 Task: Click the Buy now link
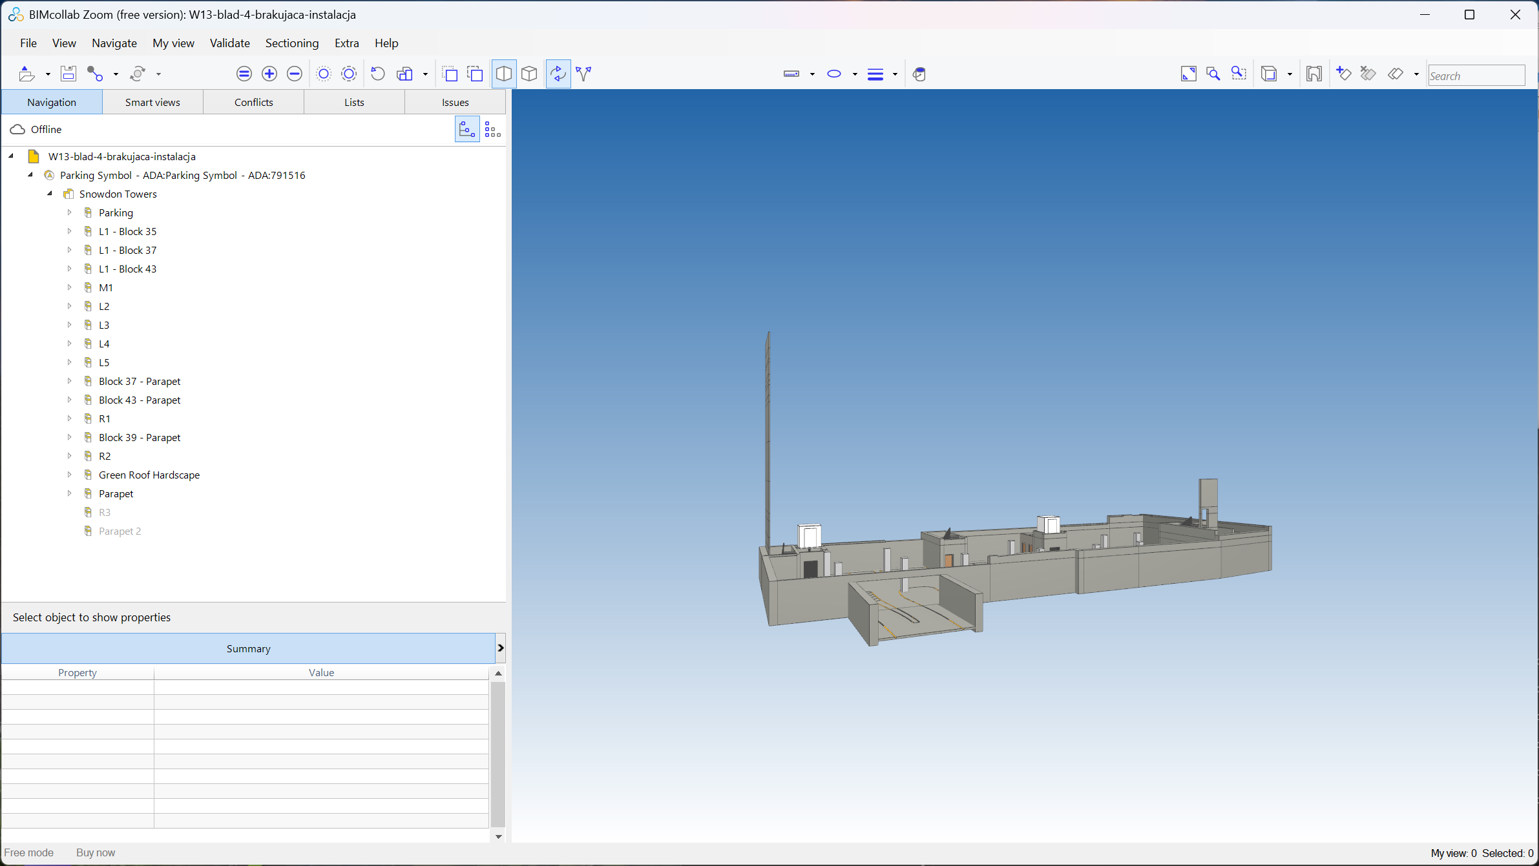click(x=96, y=852)
